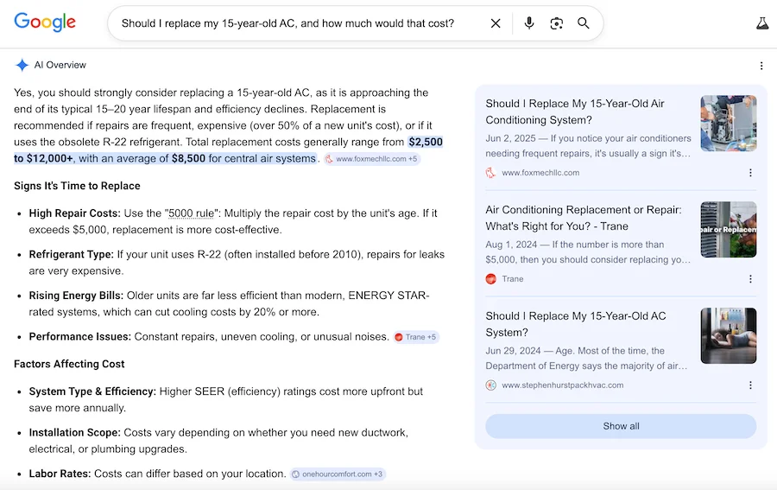Screen dimensions: 777x490
Task: Click the foxmechllc result thumbnail image
Action: point(729,123)
